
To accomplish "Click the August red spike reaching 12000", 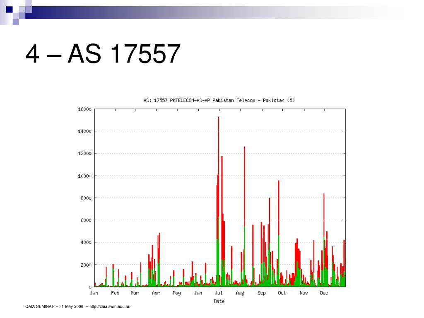I will click(245, 187).
